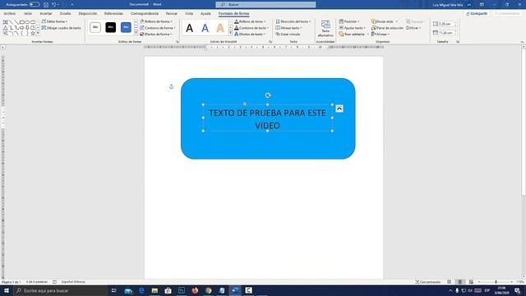Click the Concentración focus mode button
This screenshot has width=526, height=296.
(x=427, y=282)
